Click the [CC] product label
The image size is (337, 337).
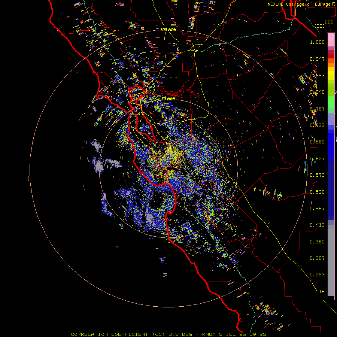[320, 26]
